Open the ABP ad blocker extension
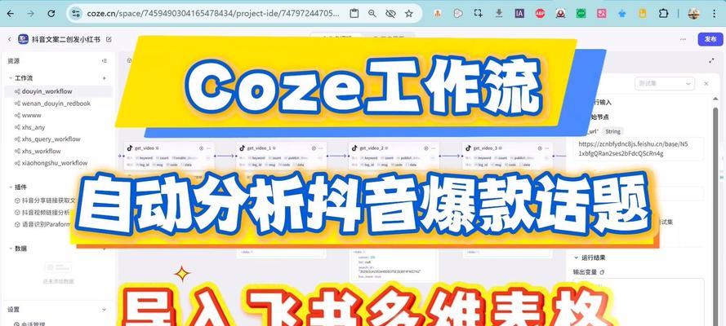The width and height of the screenshot is (726, 326). 540,13
